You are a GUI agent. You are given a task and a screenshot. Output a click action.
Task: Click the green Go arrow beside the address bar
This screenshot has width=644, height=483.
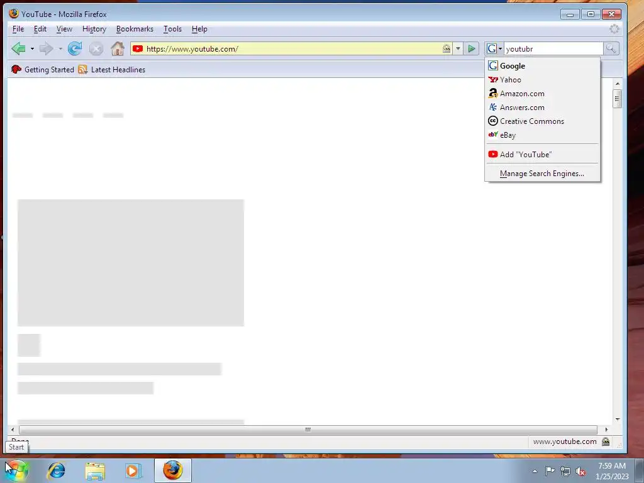tap(472, 48)
